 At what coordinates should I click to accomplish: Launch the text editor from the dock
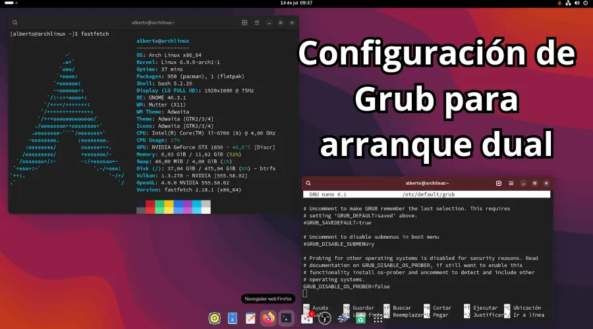tap(250, 318)
